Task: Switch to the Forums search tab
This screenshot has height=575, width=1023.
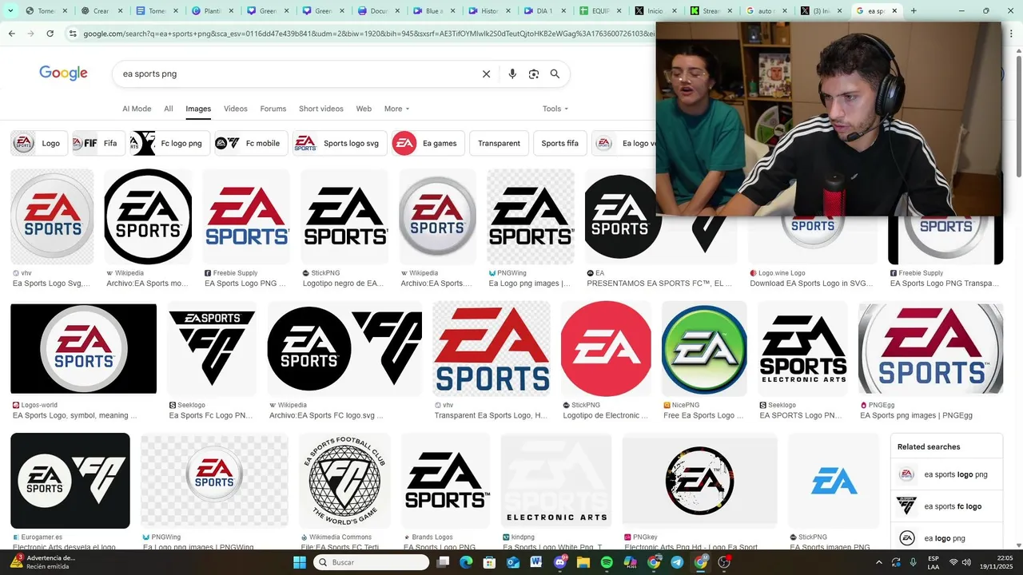Action: point(273,109)
